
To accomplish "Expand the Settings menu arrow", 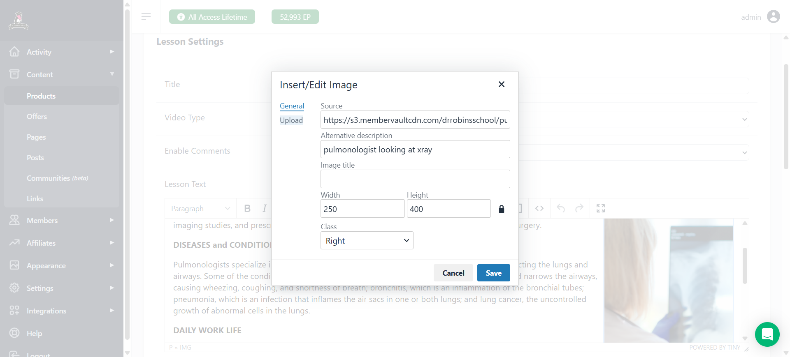I will coord(112,288).
